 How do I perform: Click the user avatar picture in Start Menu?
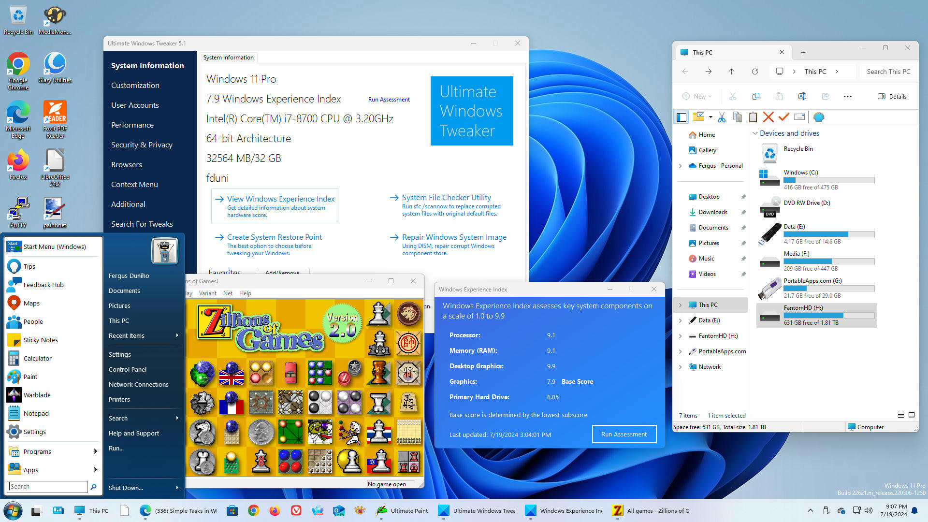(x=165, y=250)
